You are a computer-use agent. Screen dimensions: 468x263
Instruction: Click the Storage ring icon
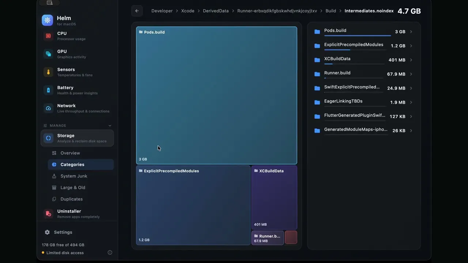(x=48, y=138)
